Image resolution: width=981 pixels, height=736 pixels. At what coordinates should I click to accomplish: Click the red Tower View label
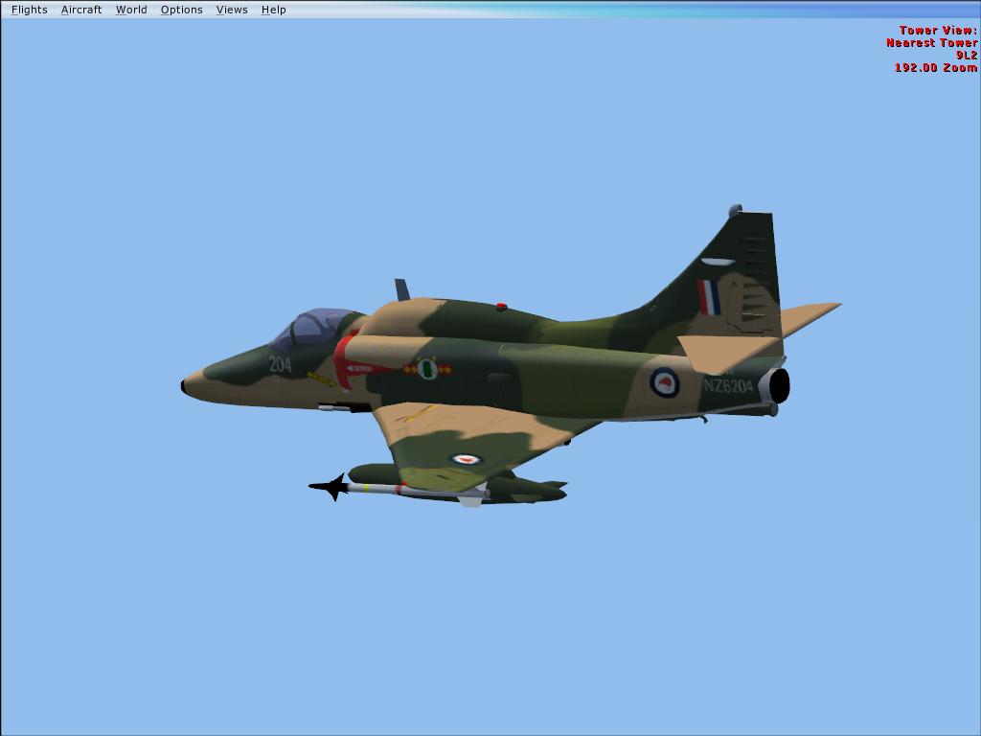938,31
